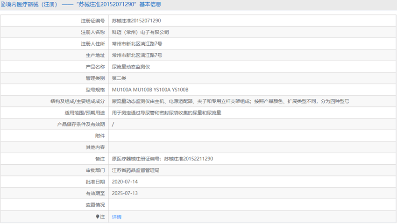This screenshot has height=224, width=397.
Task: Click the 管理类别 value 第二类
Action: [x=119, y=78]
